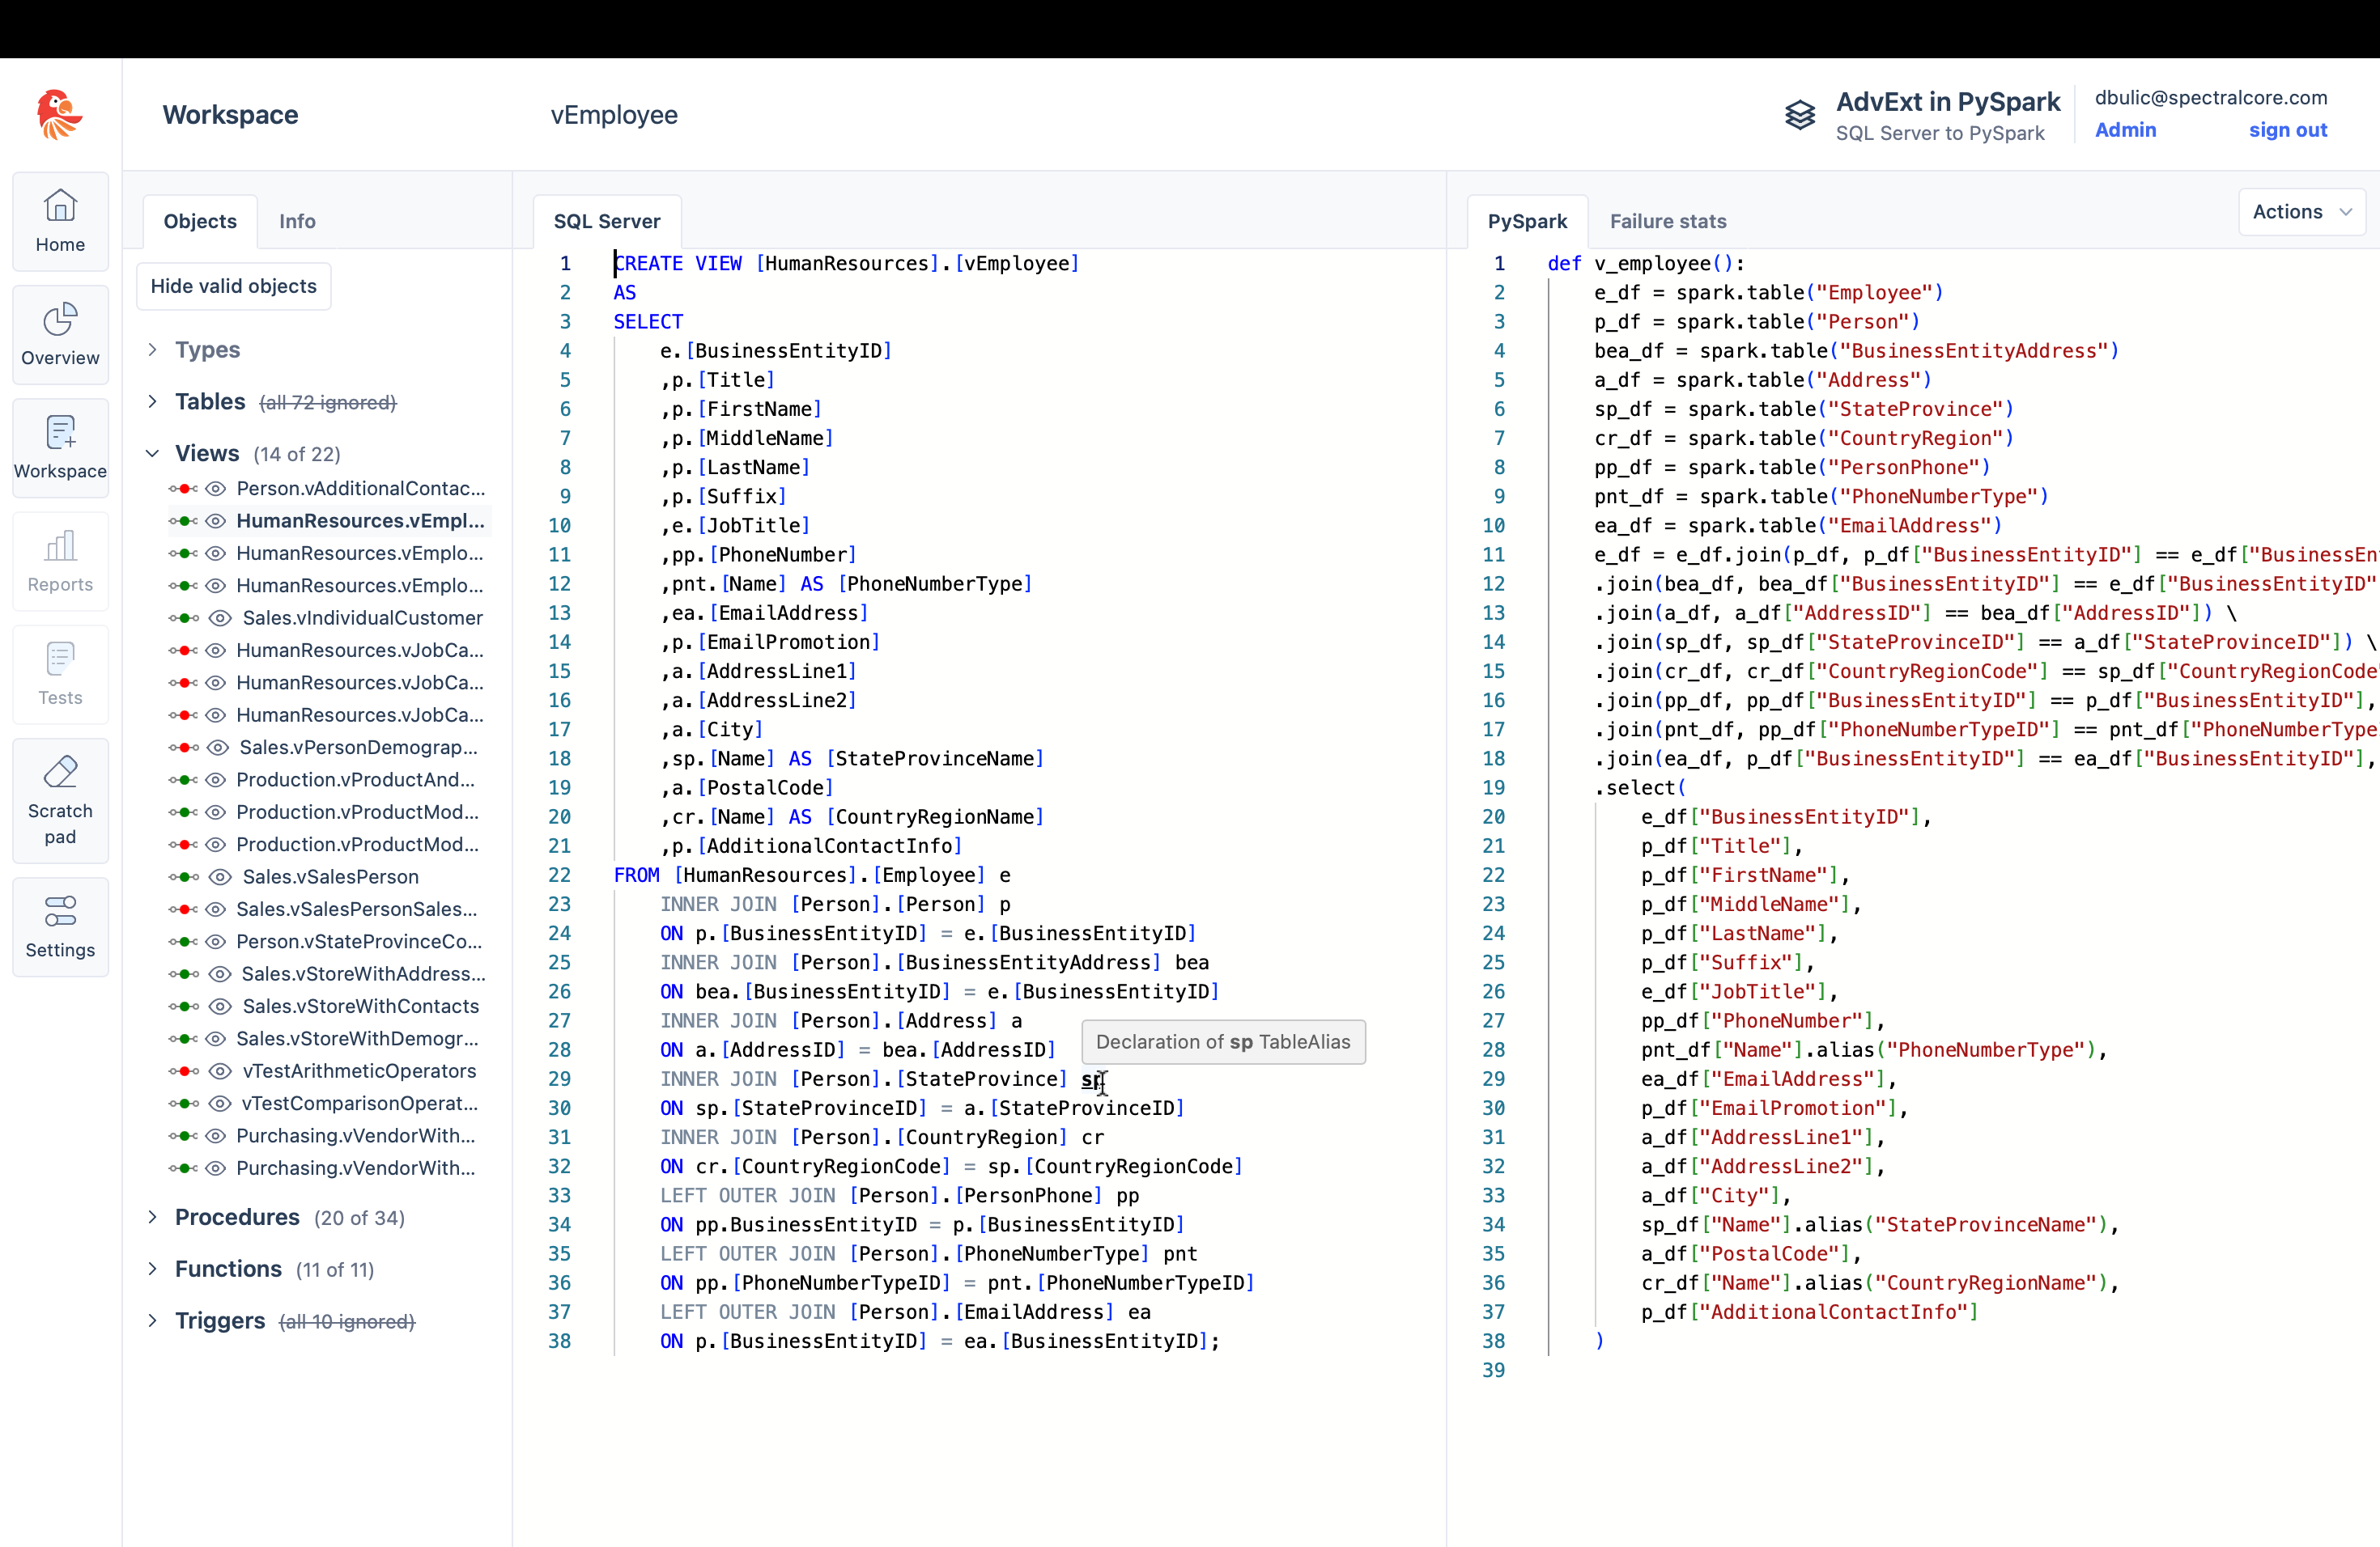This screenshot has width=2380, height=1547.
Task: Click eye icon for Sales.vSalesPerson view
Action: 219,876
